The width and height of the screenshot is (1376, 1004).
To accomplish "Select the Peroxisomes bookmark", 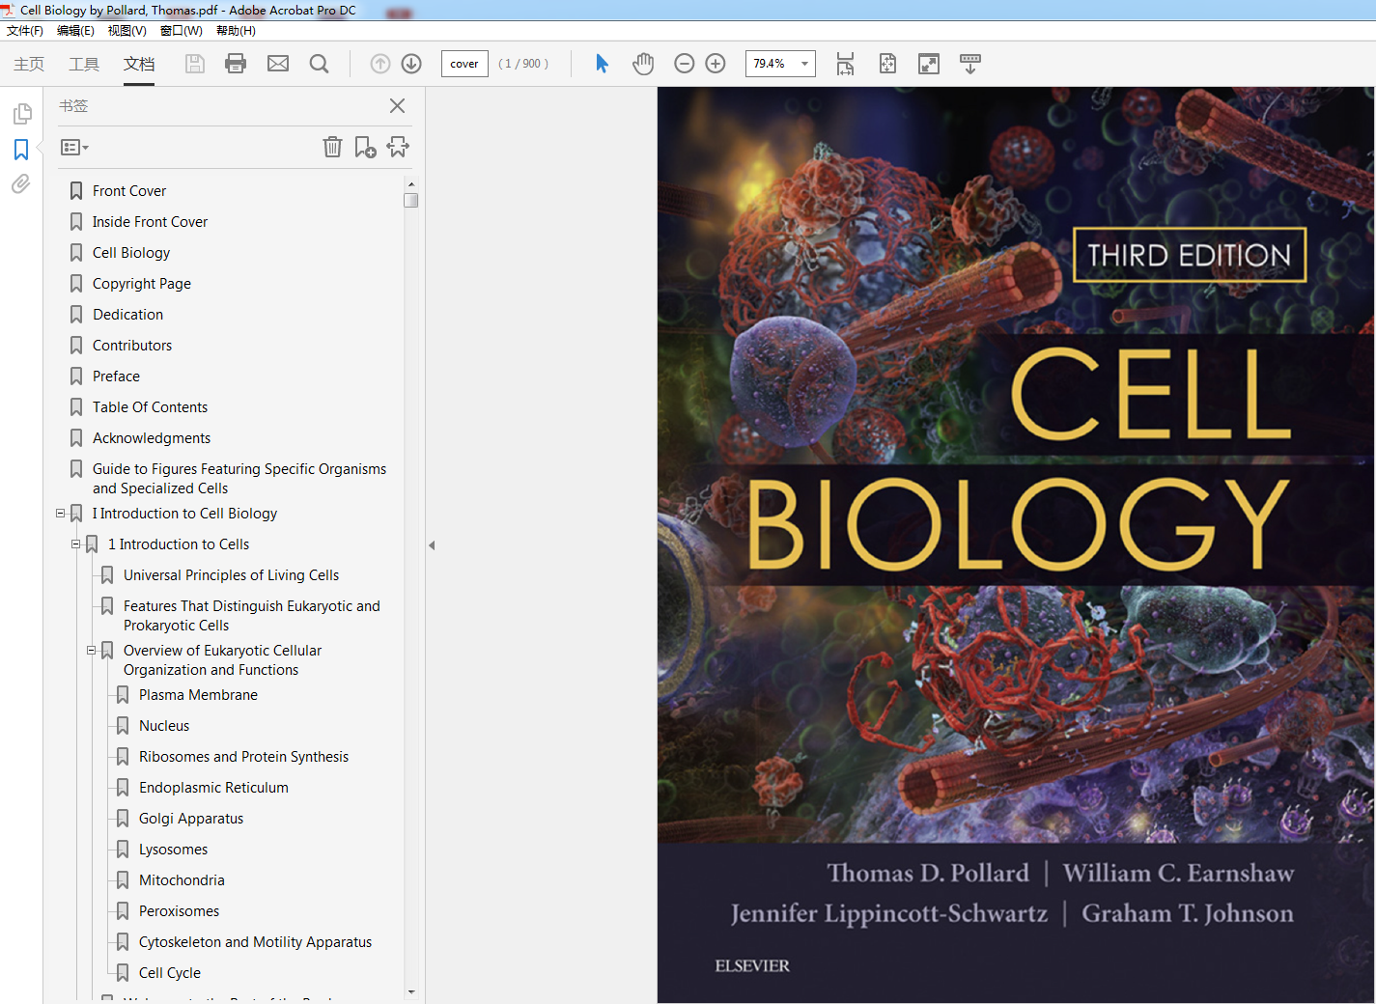I will (x=179, y=911).
